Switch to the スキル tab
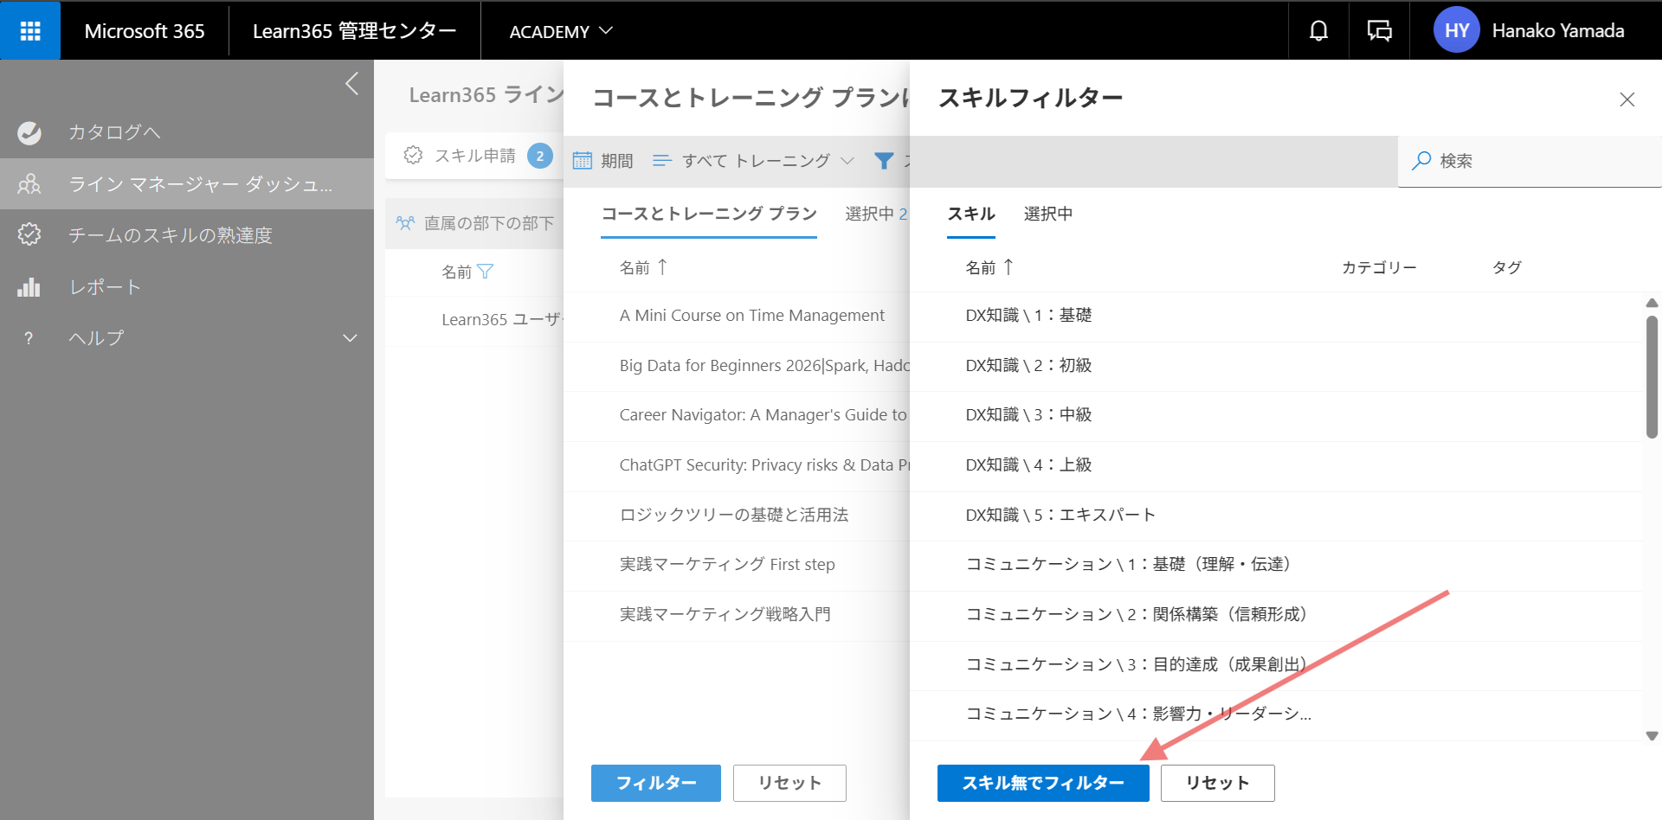 point(971,214)
